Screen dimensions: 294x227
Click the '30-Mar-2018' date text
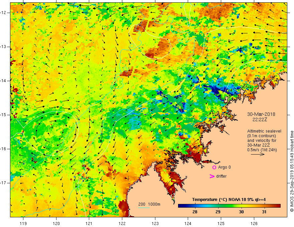tap(261, 114)
